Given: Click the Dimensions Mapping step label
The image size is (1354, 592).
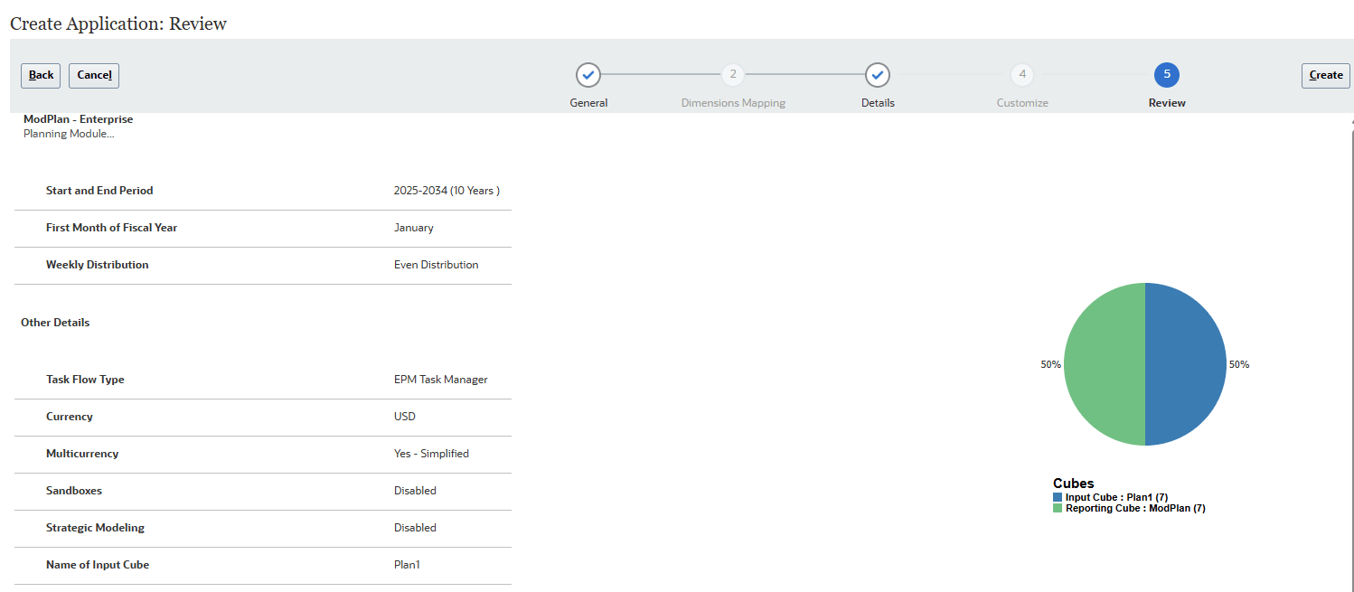Looking at the screenshot, I should click(x=733, y=103).
